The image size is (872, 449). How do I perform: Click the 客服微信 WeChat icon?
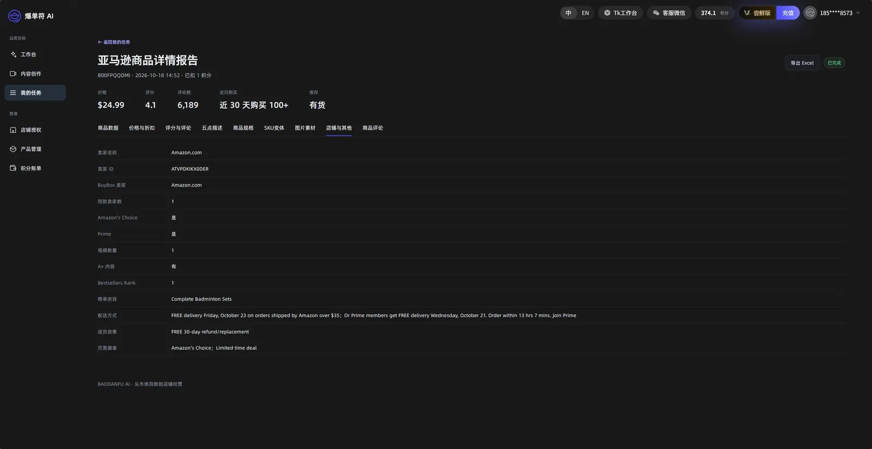coord(656,13)
